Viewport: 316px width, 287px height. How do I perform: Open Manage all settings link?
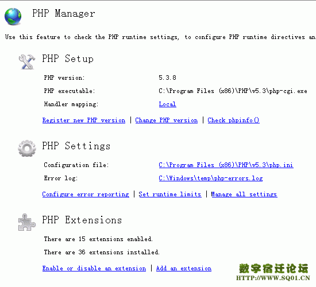244,195
